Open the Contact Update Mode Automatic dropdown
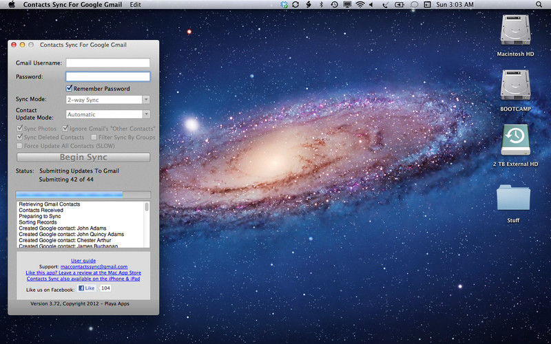The image size is (551, 344). point(108,114)
